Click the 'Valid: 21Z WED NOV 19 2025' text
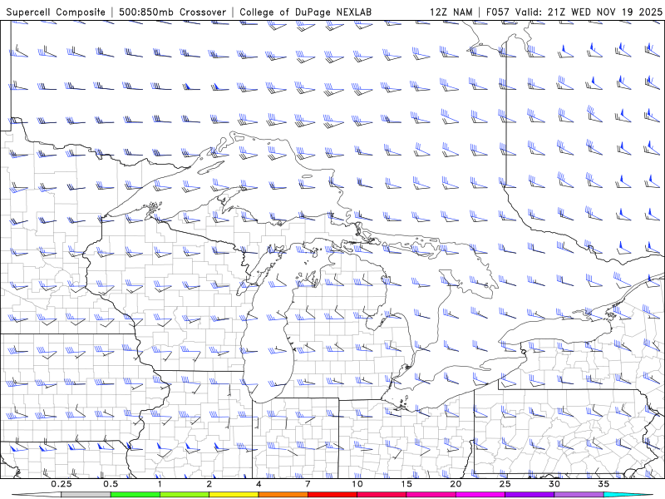The width and height of the screenshot is (665, 499). (x=589, y=12)
